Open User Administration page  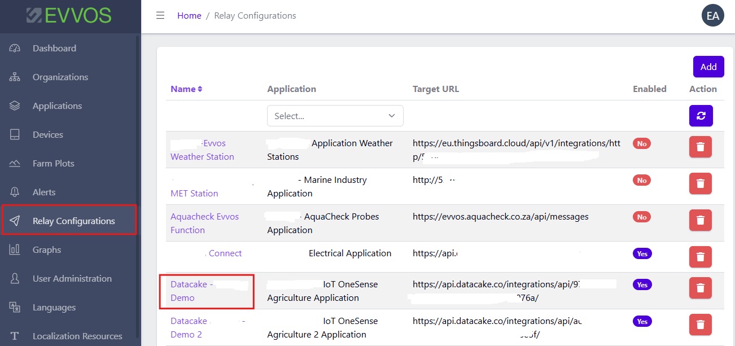point(72,279)
